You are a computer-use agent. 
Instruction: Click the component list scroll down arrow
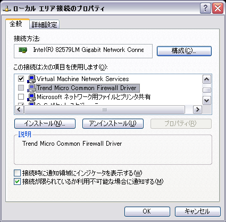(x=207, y=101)
